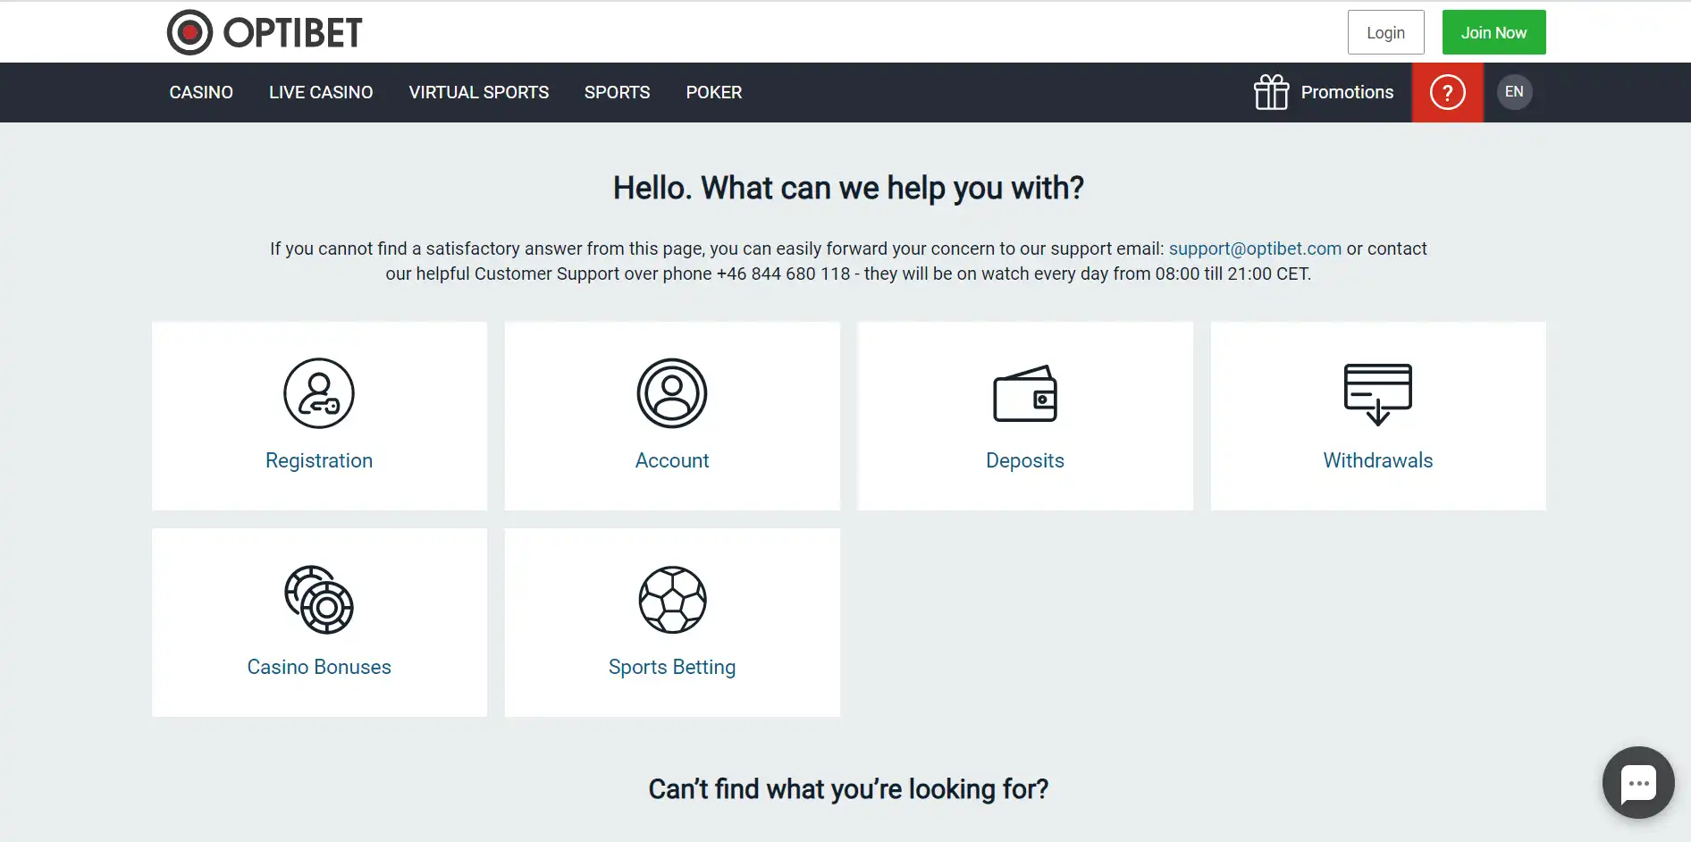Open the Promotions text link
This screenshot has width=1691, height=842.
[x=1347, y=93]
